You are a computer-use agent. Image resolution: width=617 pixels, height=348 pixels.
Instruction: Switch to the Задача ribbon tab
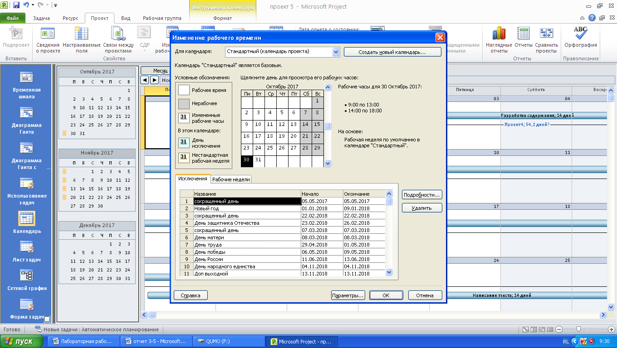(x=42, y=18)
